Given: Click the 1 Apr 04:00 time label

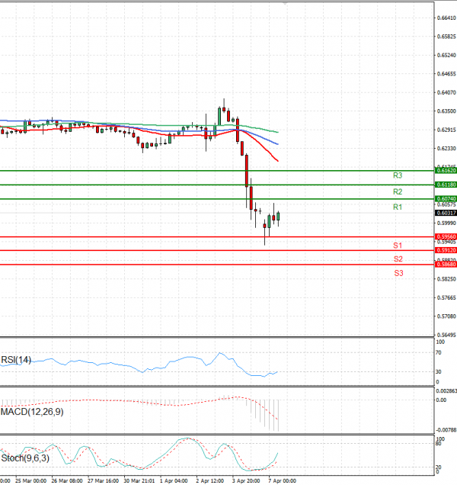Looking at the screenshot, I should [174, 481].
